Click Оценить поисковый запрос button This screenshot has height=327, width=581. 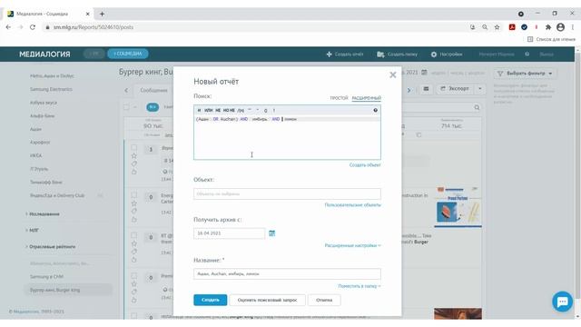pyautogui.click(x=267, y=300)
